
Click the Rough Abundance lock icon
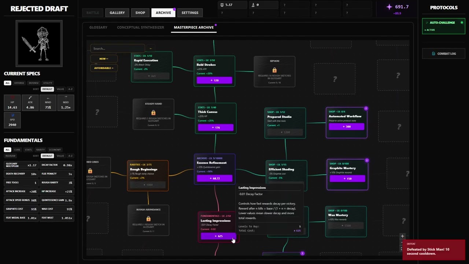tap(148, 219)
